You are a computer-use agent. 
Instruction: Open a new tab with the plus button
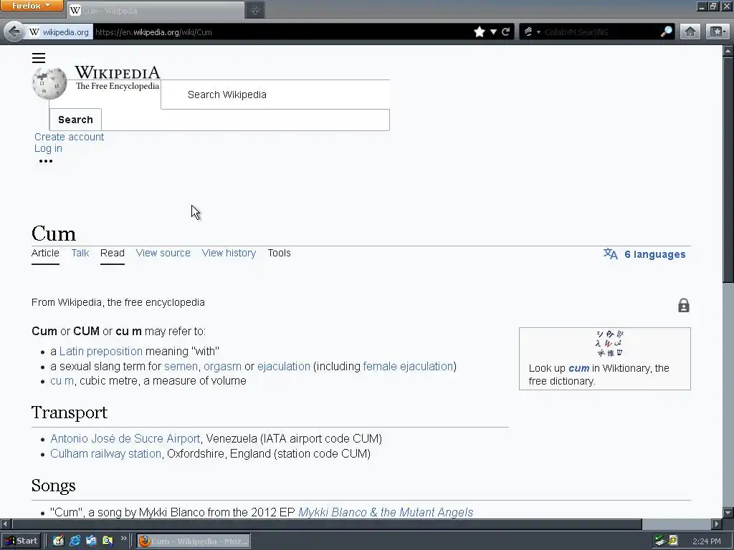(x=255, y=10)
